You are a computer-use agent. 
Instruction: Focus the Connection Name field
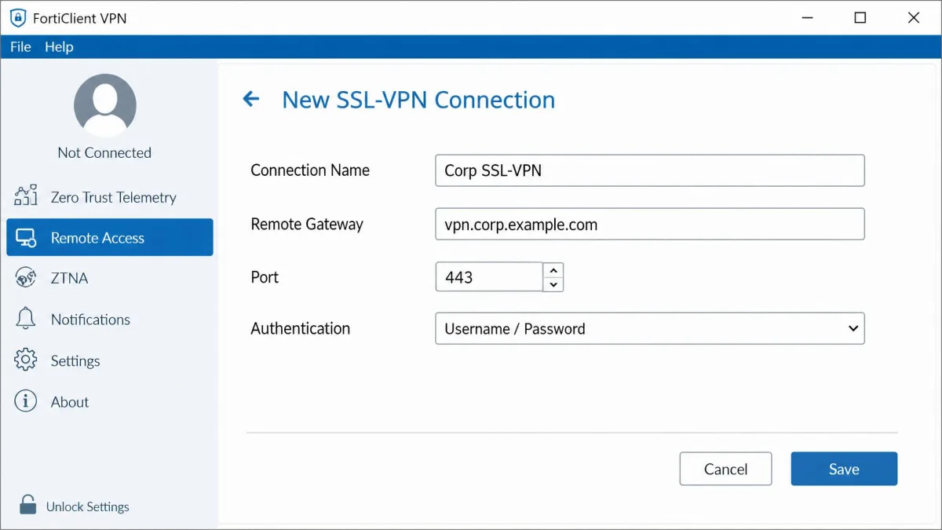[x=649, y=170]
